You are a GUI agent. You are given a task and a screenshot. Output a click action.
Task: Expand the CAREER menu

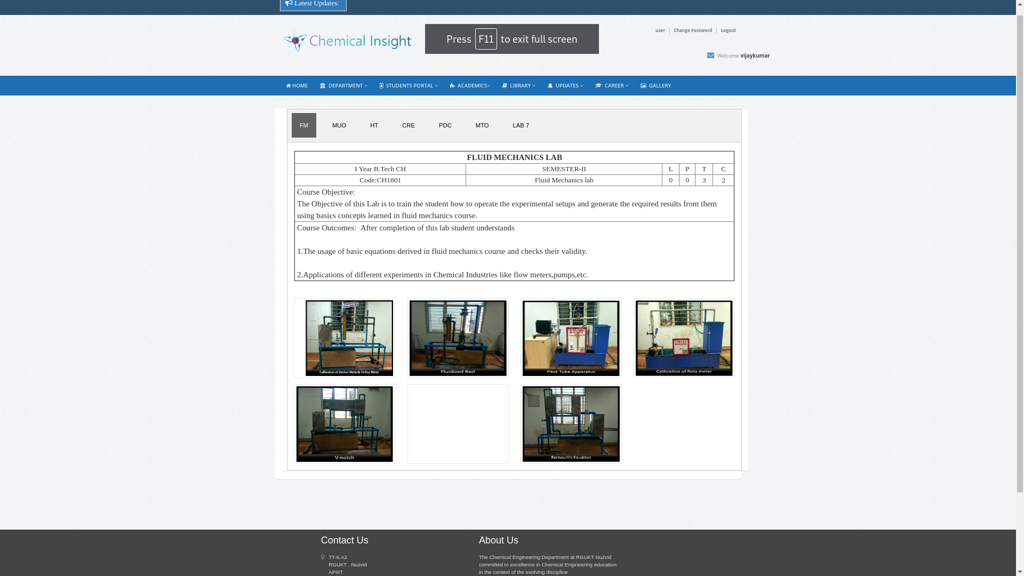pos(612,86)
